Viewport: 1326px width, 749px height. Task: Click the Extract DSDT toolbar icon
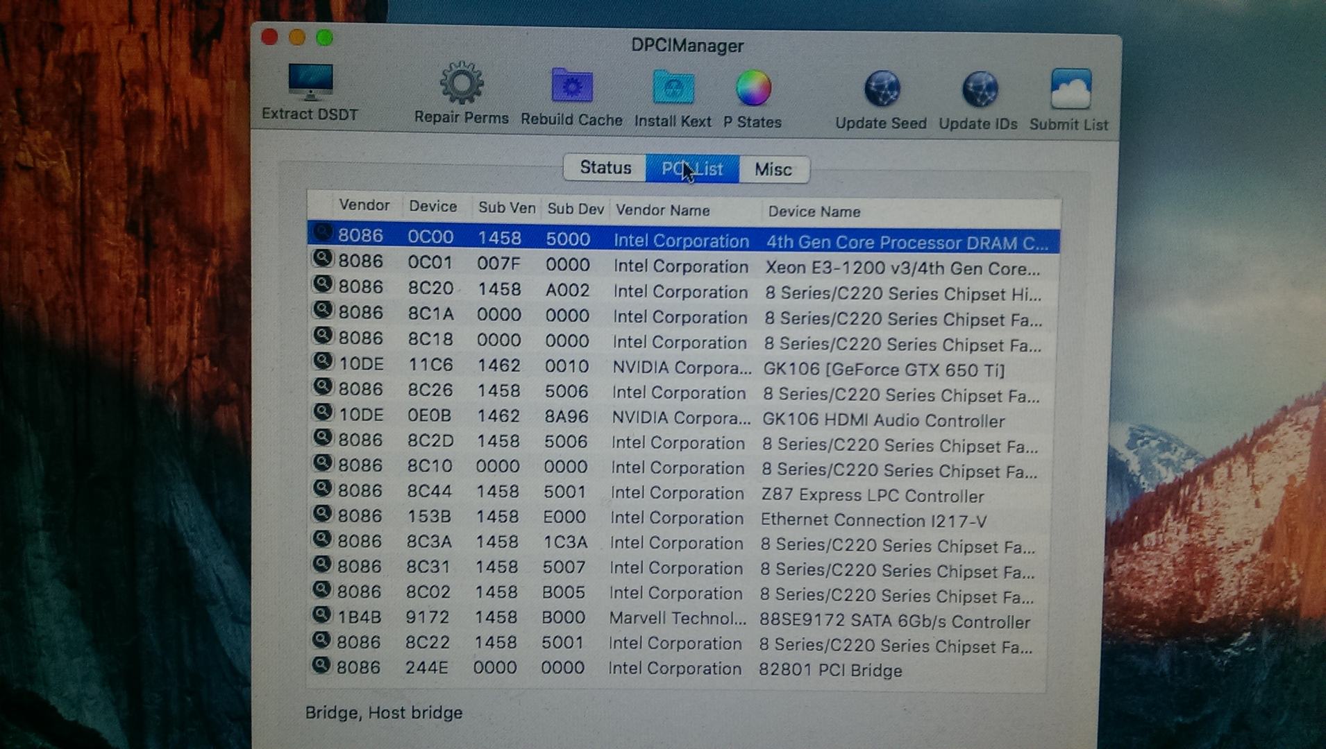310,82
